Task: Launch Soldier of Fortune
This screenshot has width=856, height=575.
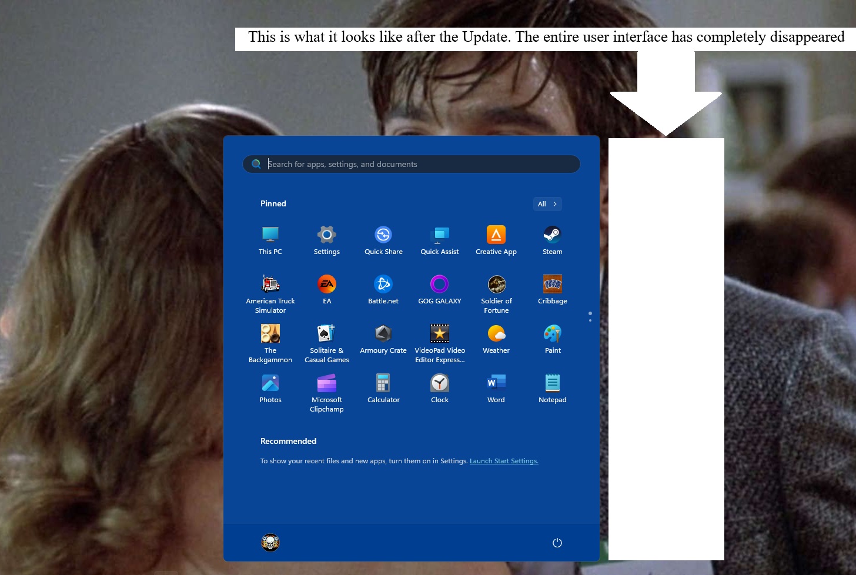Action: tap(496, 293)
